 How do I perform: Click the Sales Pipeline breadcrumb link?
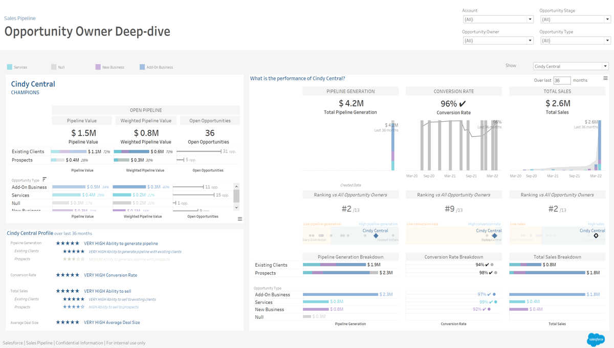[20, 18]
